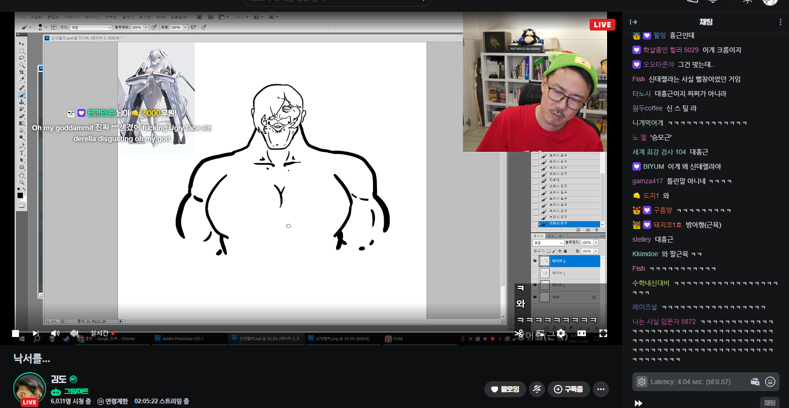
Task: Select the Move tool in Photoshop toolbar
Action: [x=22, y=44]
